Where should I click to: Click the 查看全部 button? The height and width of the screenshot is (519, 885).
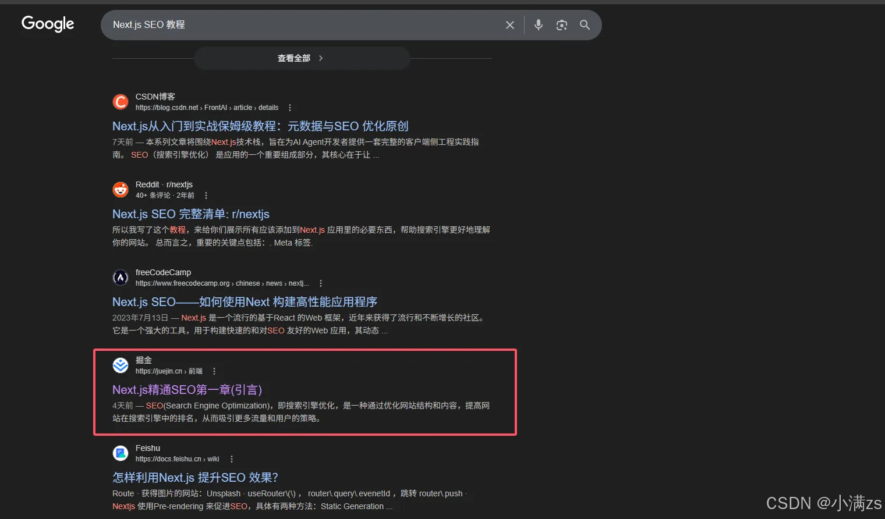pyautogui.click(x=293, y=58)
